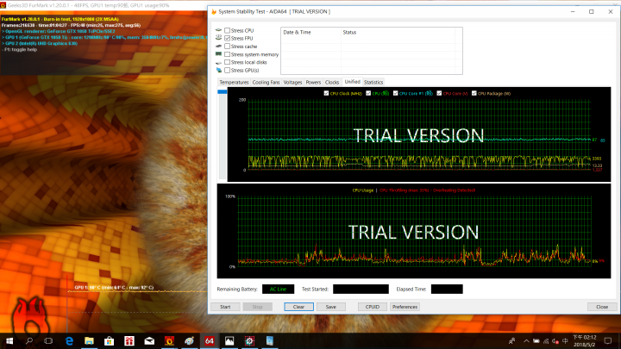Open the red gift box taskbar icon
This screenshot has height=349, width=621.
(129, 340)
